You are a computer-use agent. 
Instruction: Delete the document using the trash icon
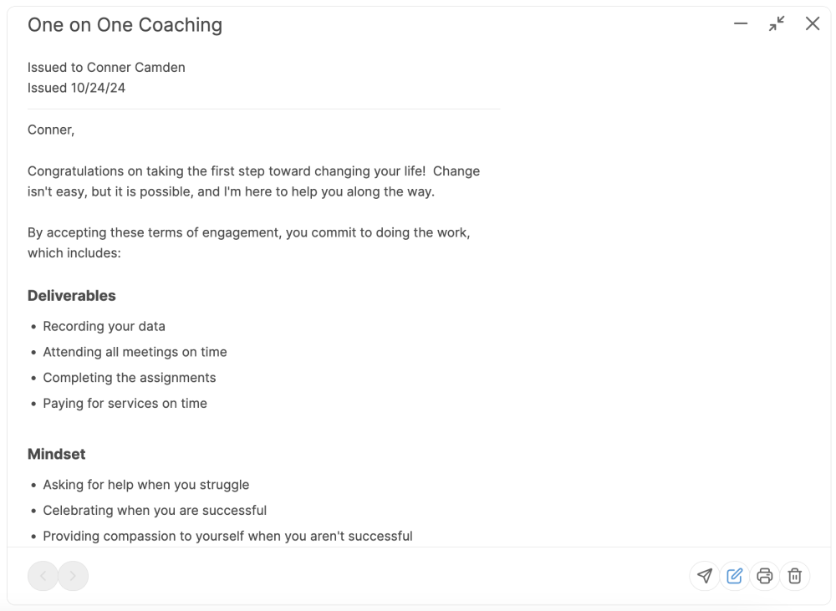tap(794, 576)
